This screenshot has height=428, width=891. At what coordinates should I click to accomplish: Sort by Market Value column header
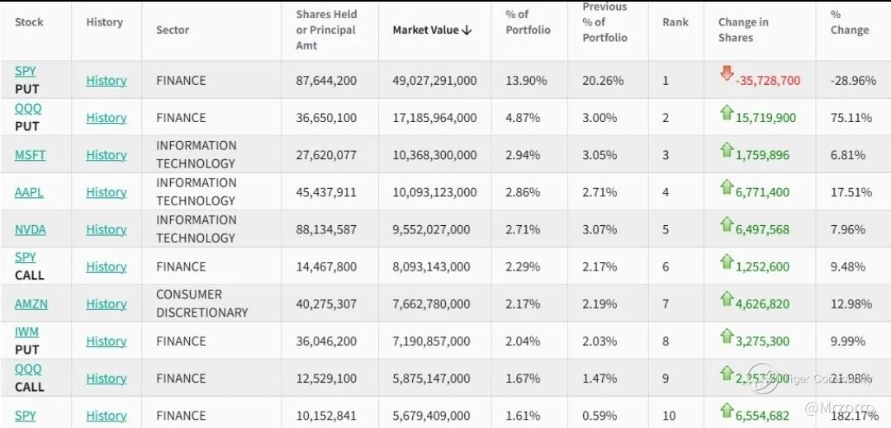(432, 31)
